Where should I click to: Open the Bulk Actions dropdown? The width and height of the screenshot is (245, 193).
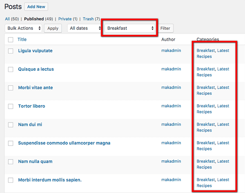pos(24,28)
